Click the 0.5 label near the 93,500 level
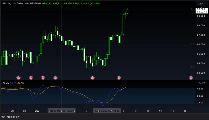 click(192, 67)
